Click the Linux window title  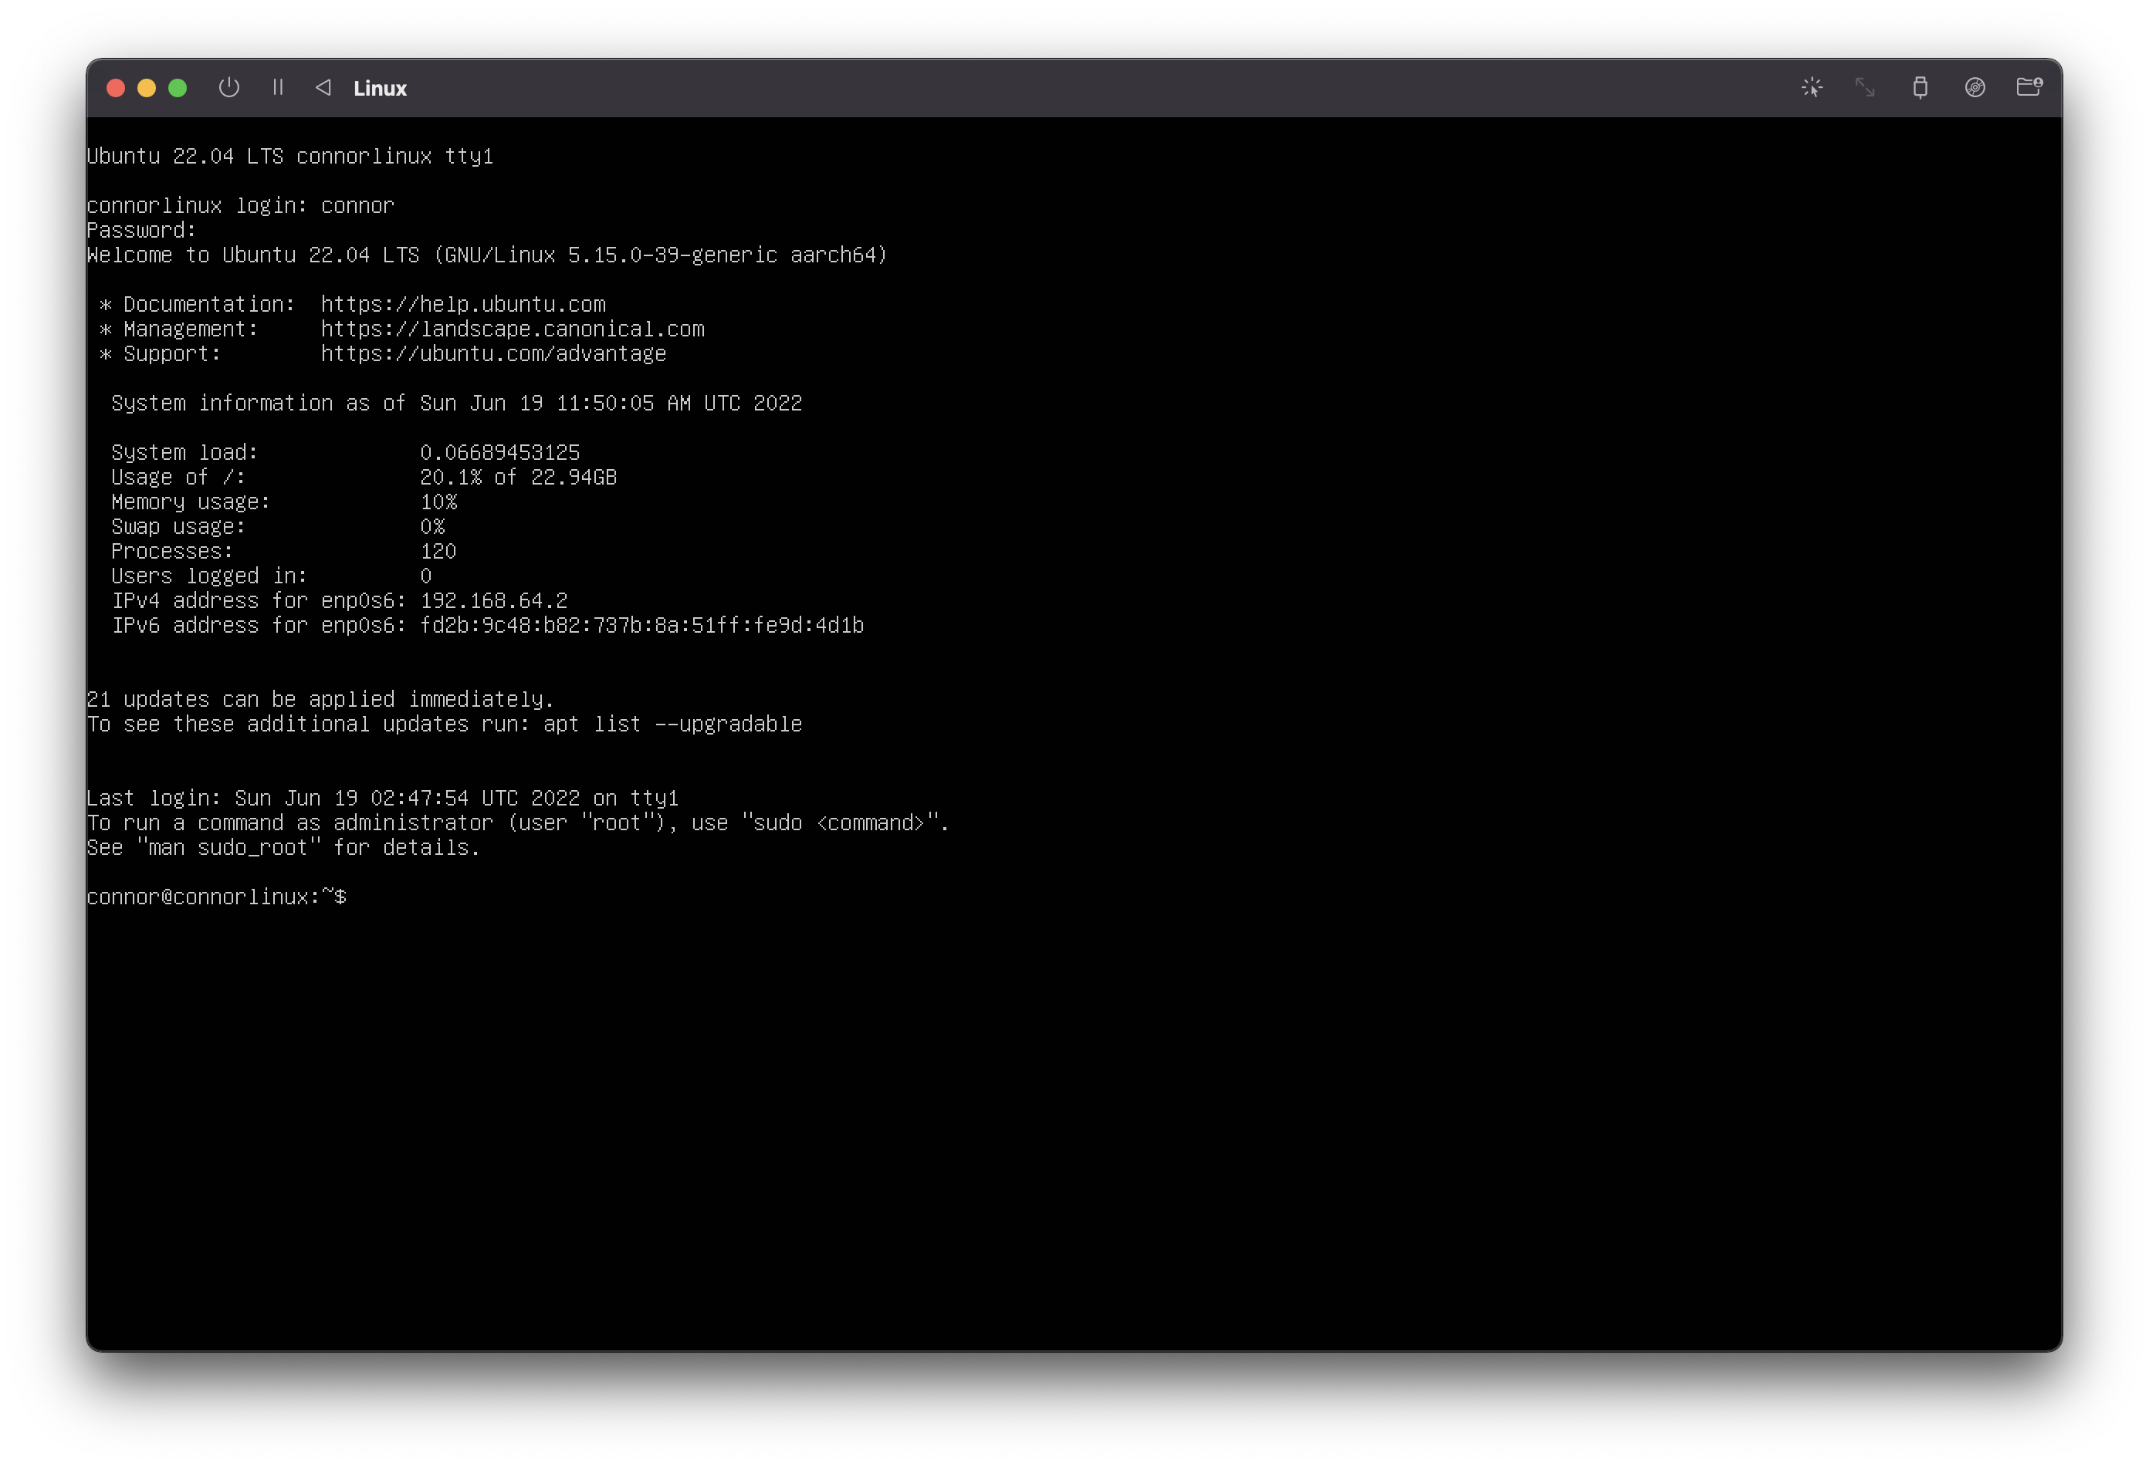[x=380, y=89]
